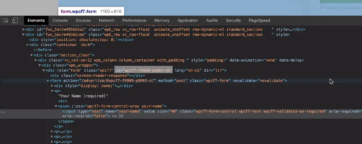Select the input your-name element row
This screenshot has width=362, height=144.
tap(181, 114)
